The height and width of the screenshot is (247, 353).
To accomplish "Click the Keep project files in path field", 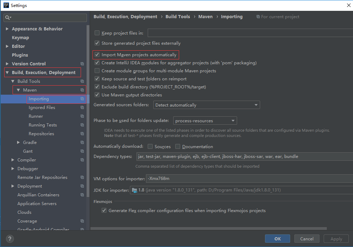I will click(x=250, y=33).
